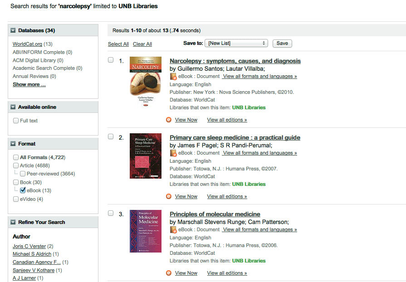Filter by author A J Larner
The width and height of the screenshot is (406, 282).
(24, 278)
